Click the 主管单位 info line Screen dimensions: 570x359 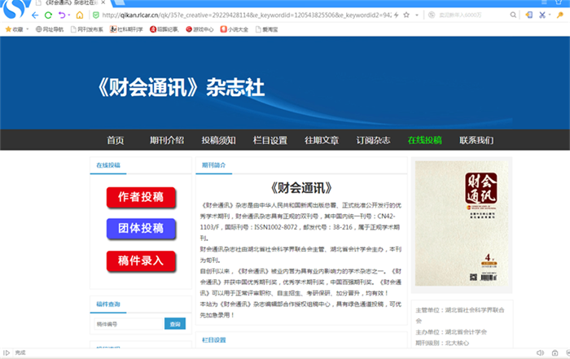[x=460, y=315]
